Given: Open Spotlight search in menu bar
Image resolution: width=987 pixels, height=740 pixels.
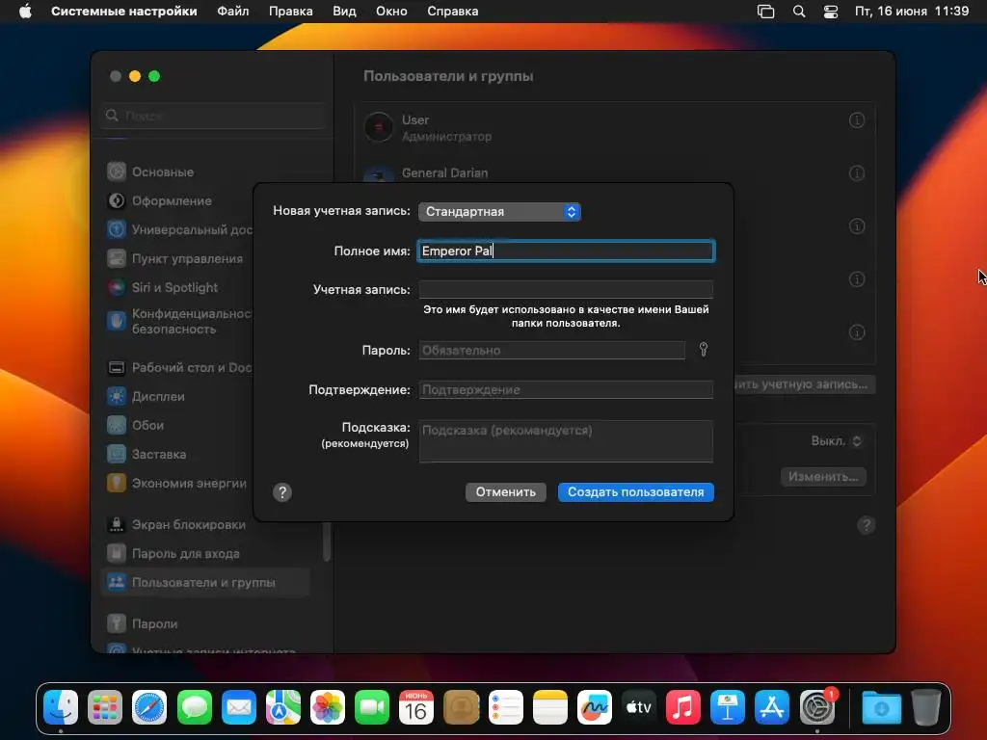Looking at the screenshot, I should [x=799, y=12].
